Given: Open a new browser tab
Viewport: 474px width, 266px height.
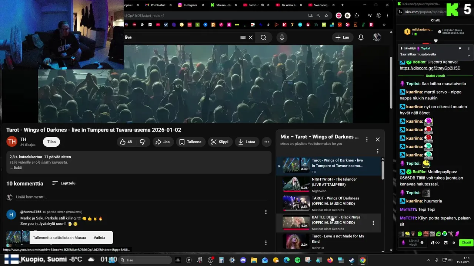Looking at the screenshot, I should pyautogui.click(x=342, y=5).
